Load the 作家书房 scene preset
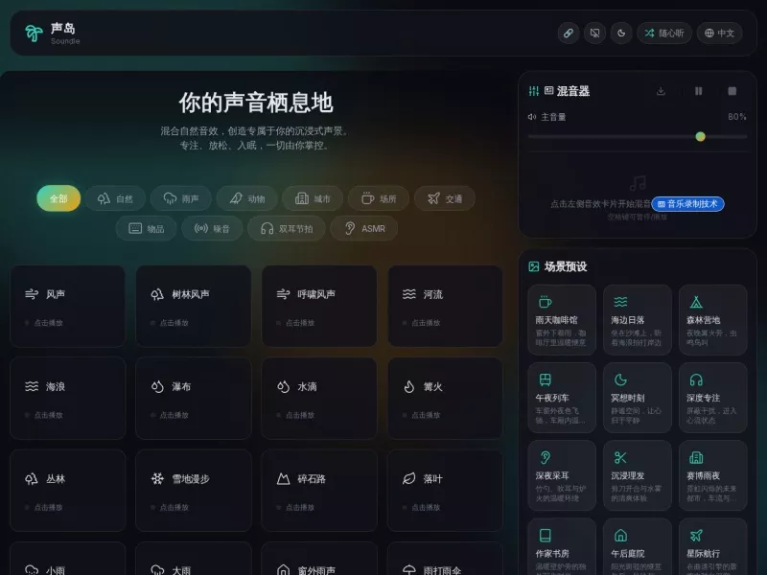Viewport: 767px width, 575px height. (562, 546)
